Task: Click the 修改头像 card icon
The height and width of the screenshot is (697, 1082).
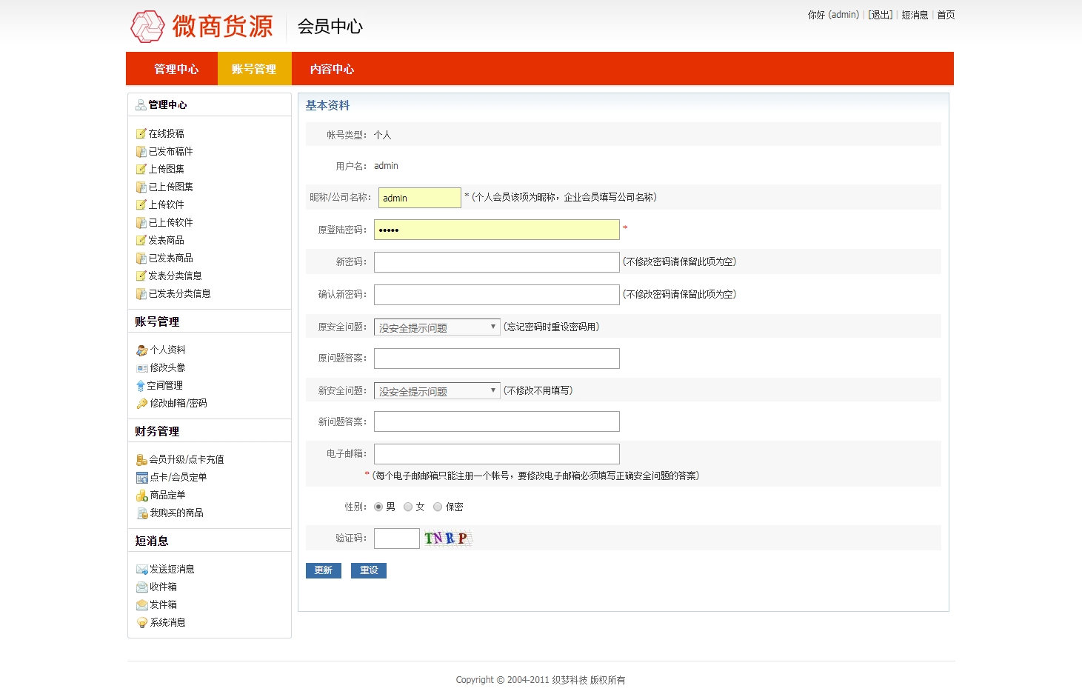Action: [141, 367]
